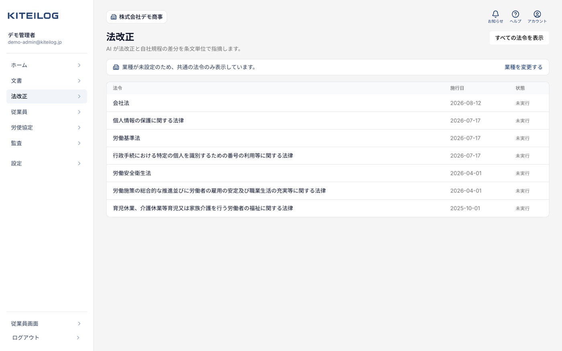
Task: Open 個人情報の保護に関する法律 row
Action: (x=328, y=121)
